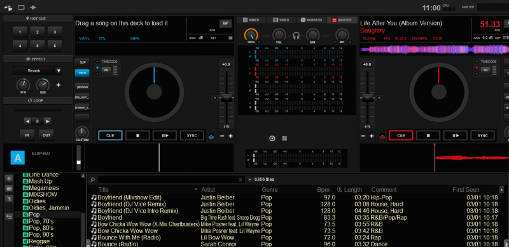Click inside the browser search field
This screenshot has height=247, width=509.
(x=168, y=180)
